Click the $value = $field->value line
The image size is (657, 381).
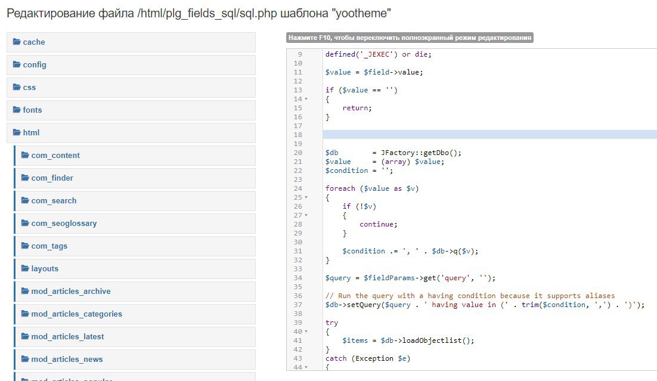(374, 72)
